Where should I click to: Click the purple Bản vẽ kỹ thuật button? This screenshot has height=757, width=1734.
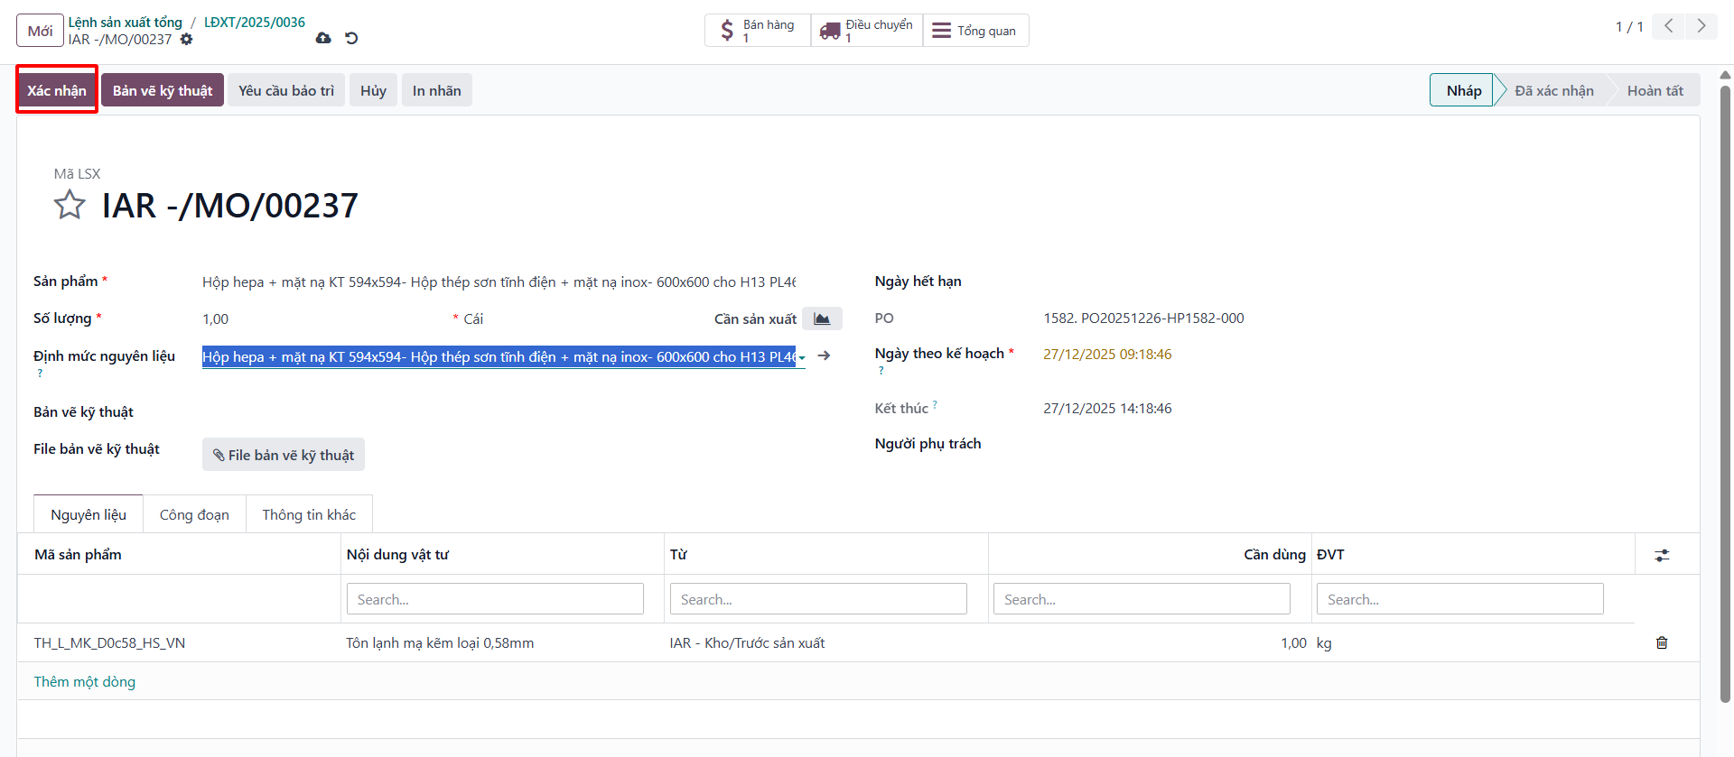[163, 90]
